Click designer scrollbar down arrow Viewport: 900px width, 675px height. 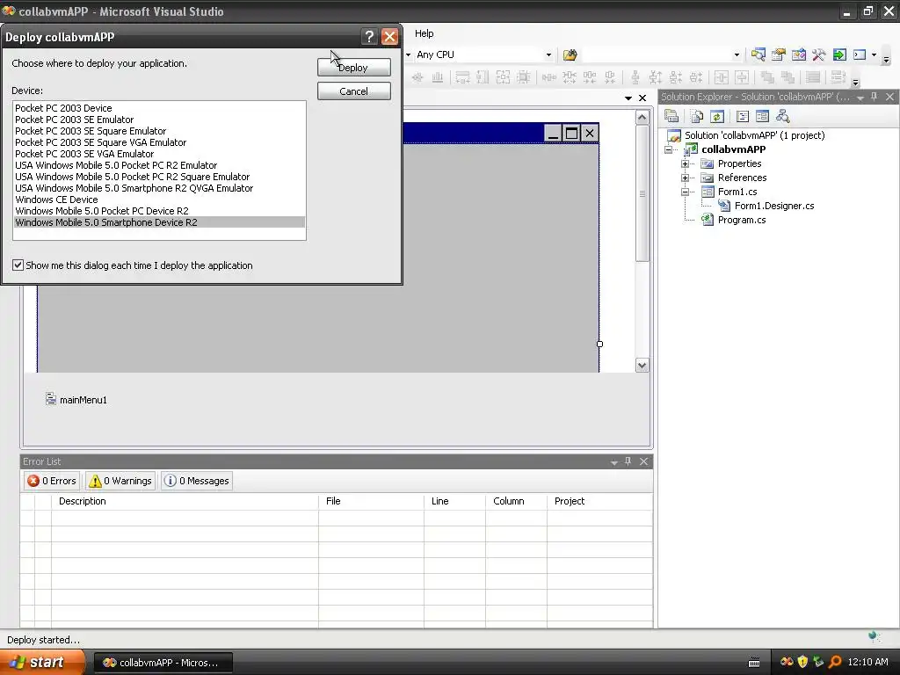coord(642,365)
